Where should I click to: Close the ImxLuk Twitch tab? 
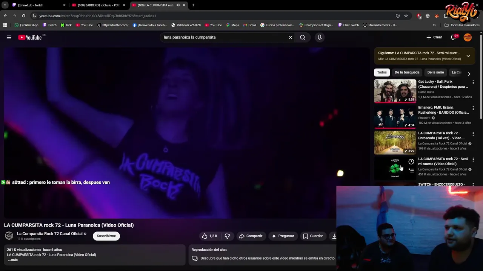click(x=64, y=5)
